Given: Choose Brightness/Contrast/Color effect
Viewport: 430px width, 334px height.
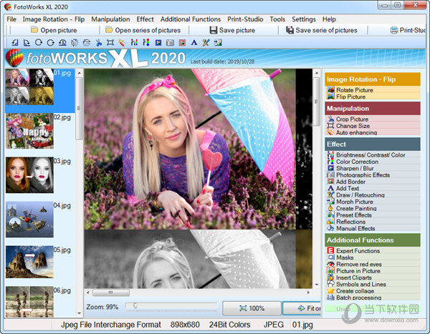Looking at the screenshot, I should point(371,155).
